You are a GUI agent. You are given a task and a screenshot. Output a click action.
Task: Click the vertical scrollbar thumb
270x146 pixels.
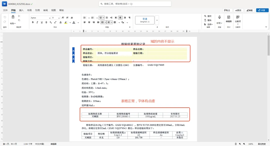click(x=268, y=45)
